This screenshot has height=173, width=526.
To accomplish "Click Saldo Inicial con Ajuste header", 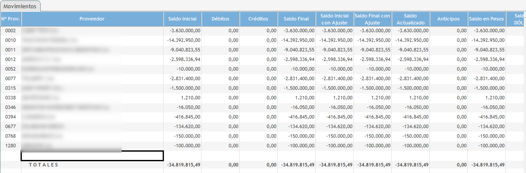I will (x=335, y=19).
